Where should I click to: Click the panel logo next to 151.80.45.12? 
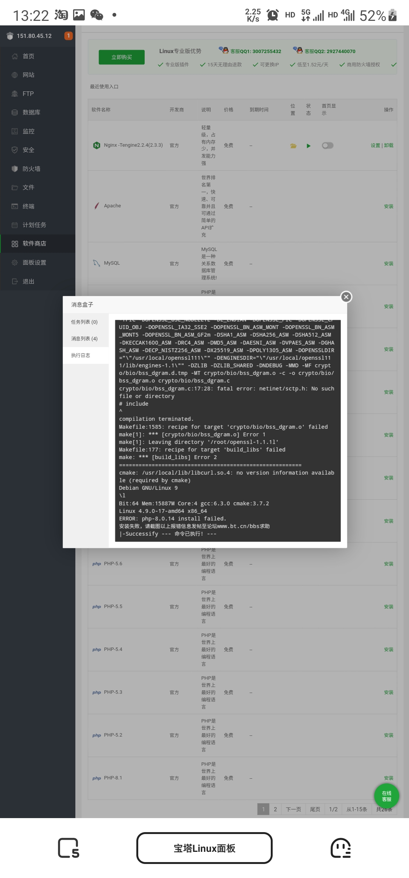pyautogui.click(x=10, y=36)
